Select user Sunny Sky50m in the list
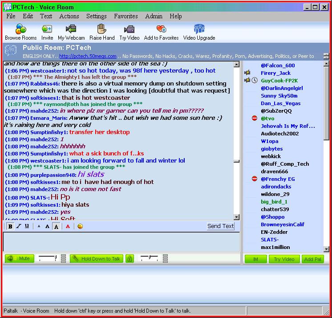The width and height of the screenshot is (332, 318). pyautogui.click(x=279, y=96)
